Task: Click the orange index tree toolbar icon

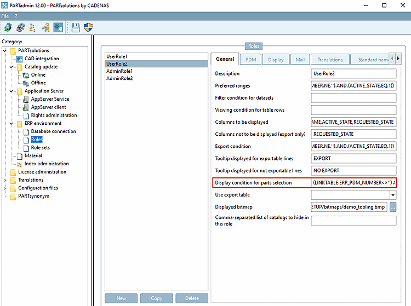Action: (32, 27)
